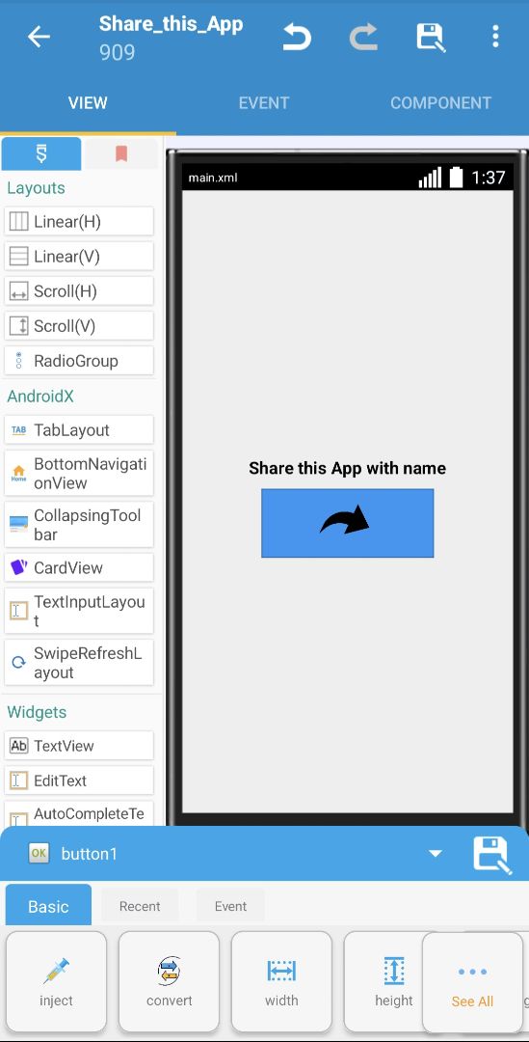
Task: Tap the back arrow in the header
Action: (x=39, y=38)
